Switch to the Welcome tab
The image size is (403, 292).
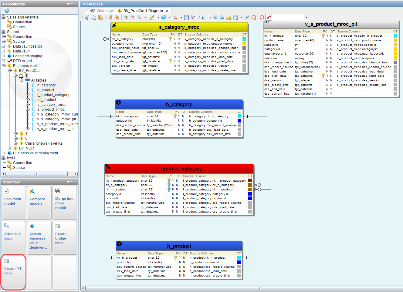click(x=102, y=11)
